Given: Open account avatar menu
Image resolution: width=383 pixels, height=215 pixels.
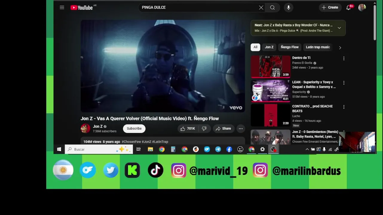Looking at the screenshot, I should tap(362, 7).
